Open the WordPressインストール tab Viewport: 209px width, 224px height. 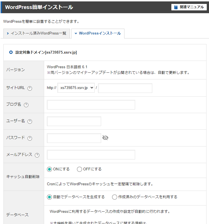tap(97, 33)
